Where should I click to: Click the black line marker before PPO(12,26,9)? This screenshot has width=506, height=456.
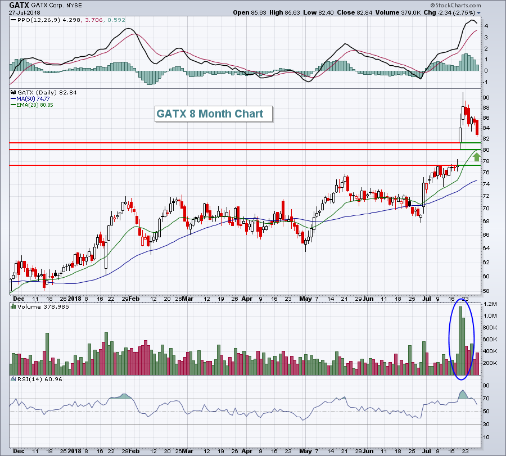[13, 20]
